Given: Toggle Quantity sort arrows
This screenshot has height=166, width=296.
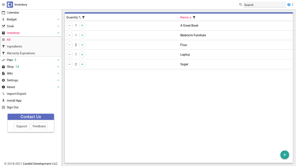Looking at the screenshot, I should point(80,17).
